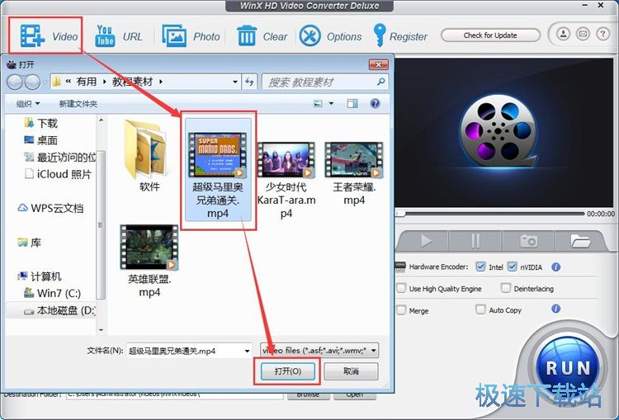Click the Auto Copy info icon
Screen dimensions: 619x420
click(x=555, y=309)
